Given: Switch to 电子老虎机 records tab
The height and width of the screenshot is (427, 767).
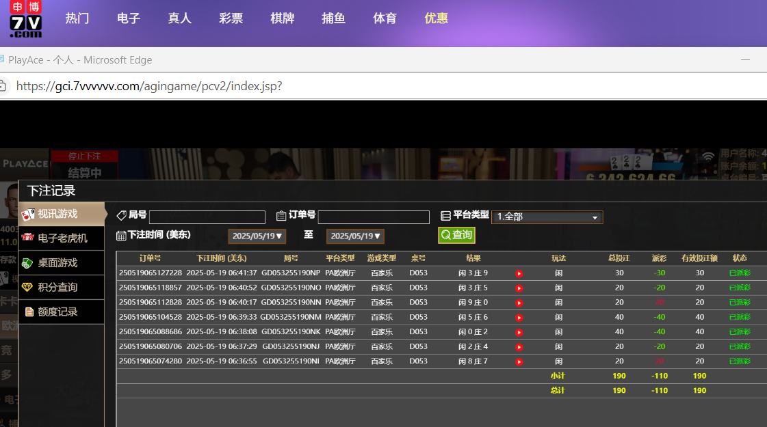Looking at the screenshot, I should click(62, 238).
